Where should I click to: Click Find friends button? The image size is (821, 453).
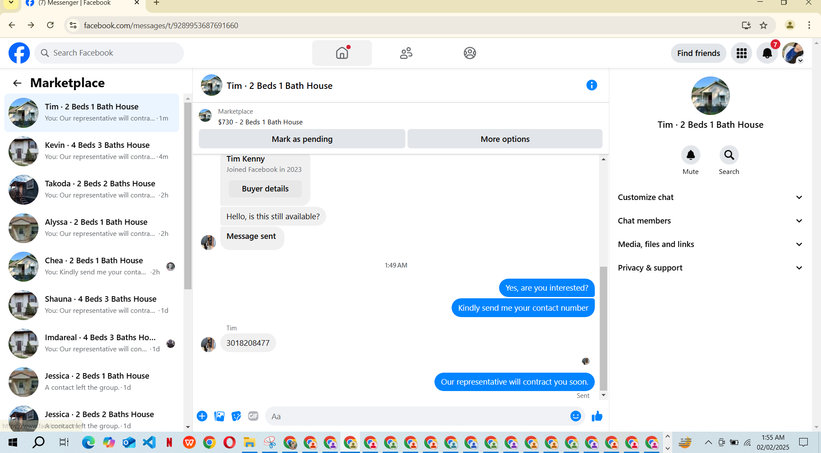(x=698, y=53)
